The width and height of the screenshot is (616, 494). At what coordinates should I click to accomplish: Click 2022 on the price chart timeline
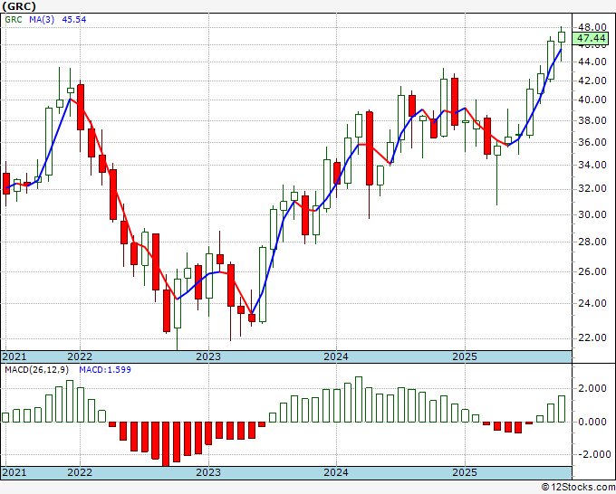tap(80, 356)
